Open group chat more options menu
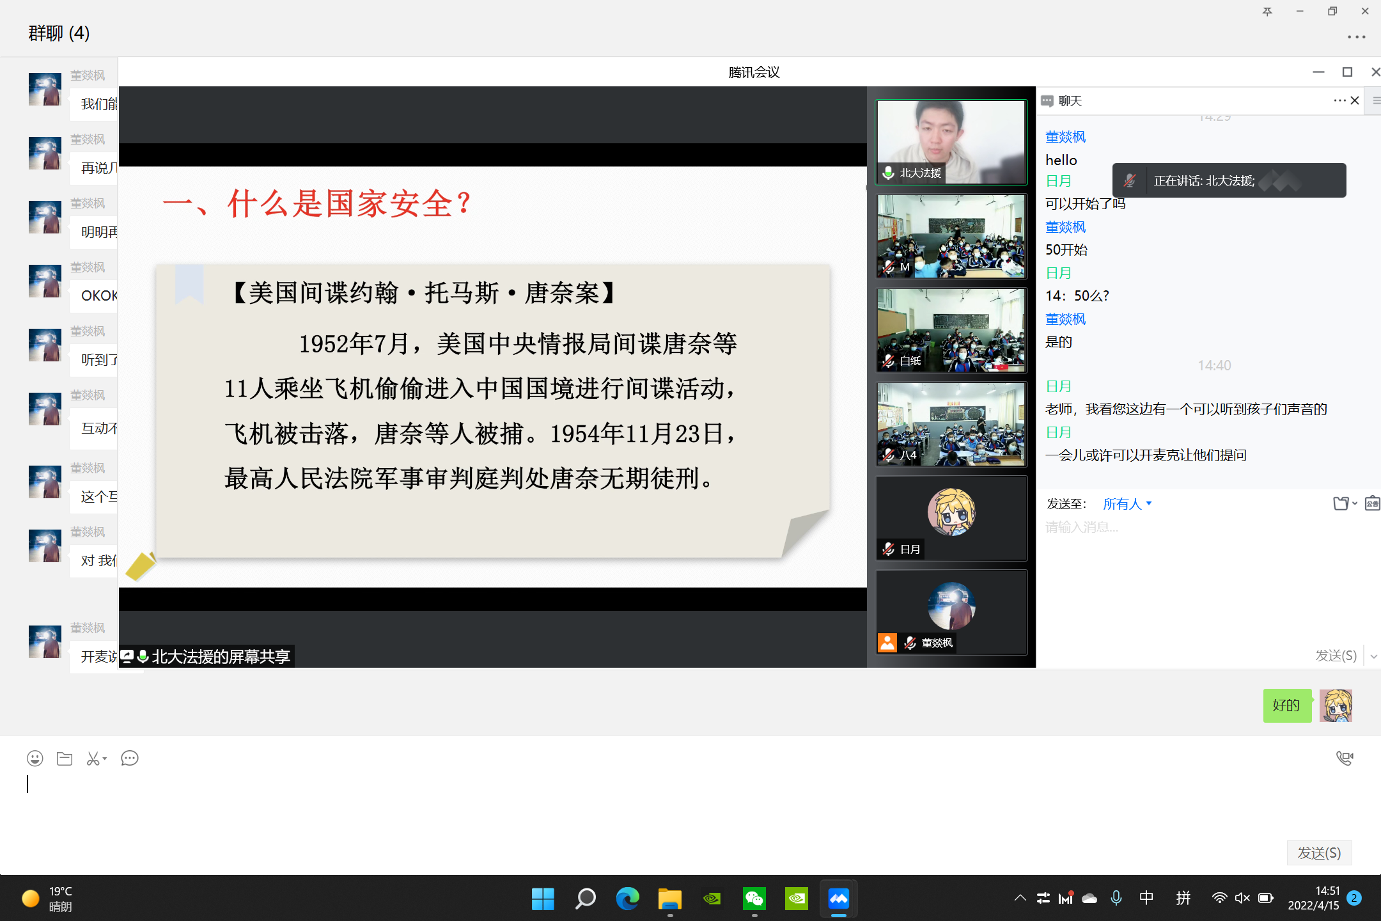This screenshot has width=1381, height=921. (x=1356, y=37)
